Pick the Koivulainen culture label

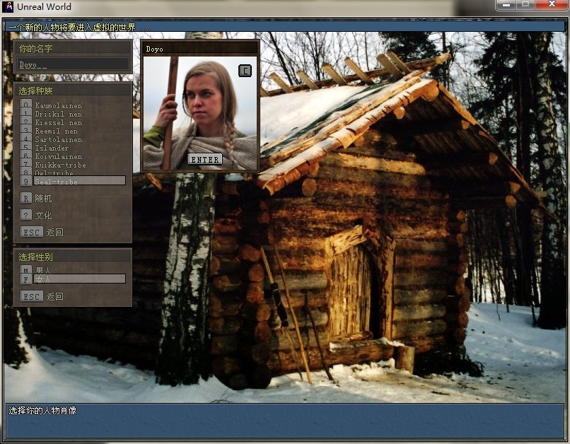[59, 156]
